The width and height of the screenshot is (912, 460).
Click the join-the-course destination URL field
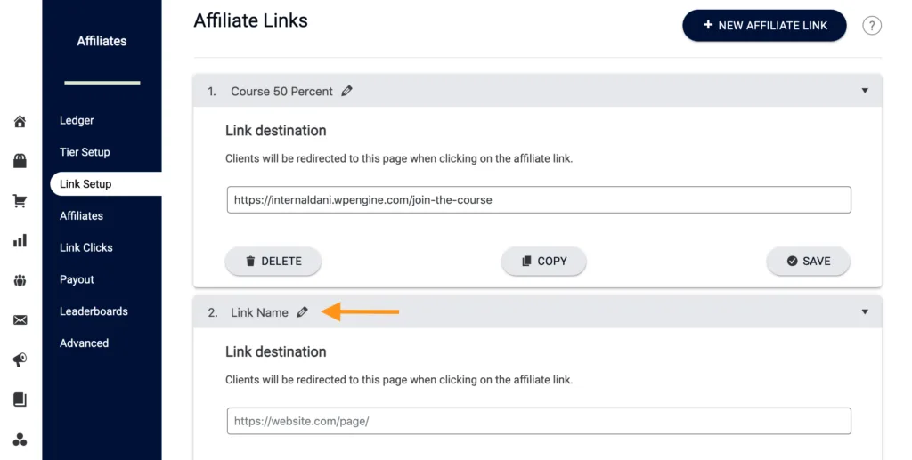click(539, 200)
